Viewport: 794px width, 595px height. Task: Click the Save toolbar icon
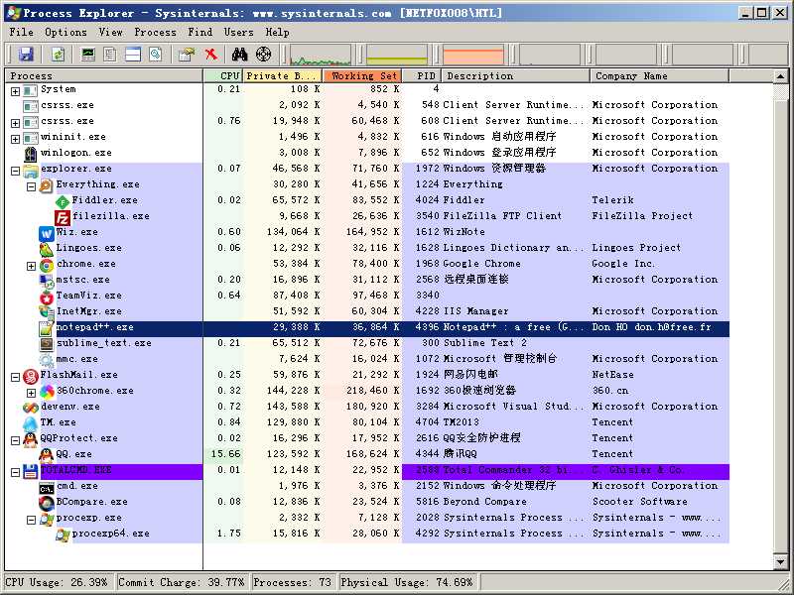coord(26,55)
